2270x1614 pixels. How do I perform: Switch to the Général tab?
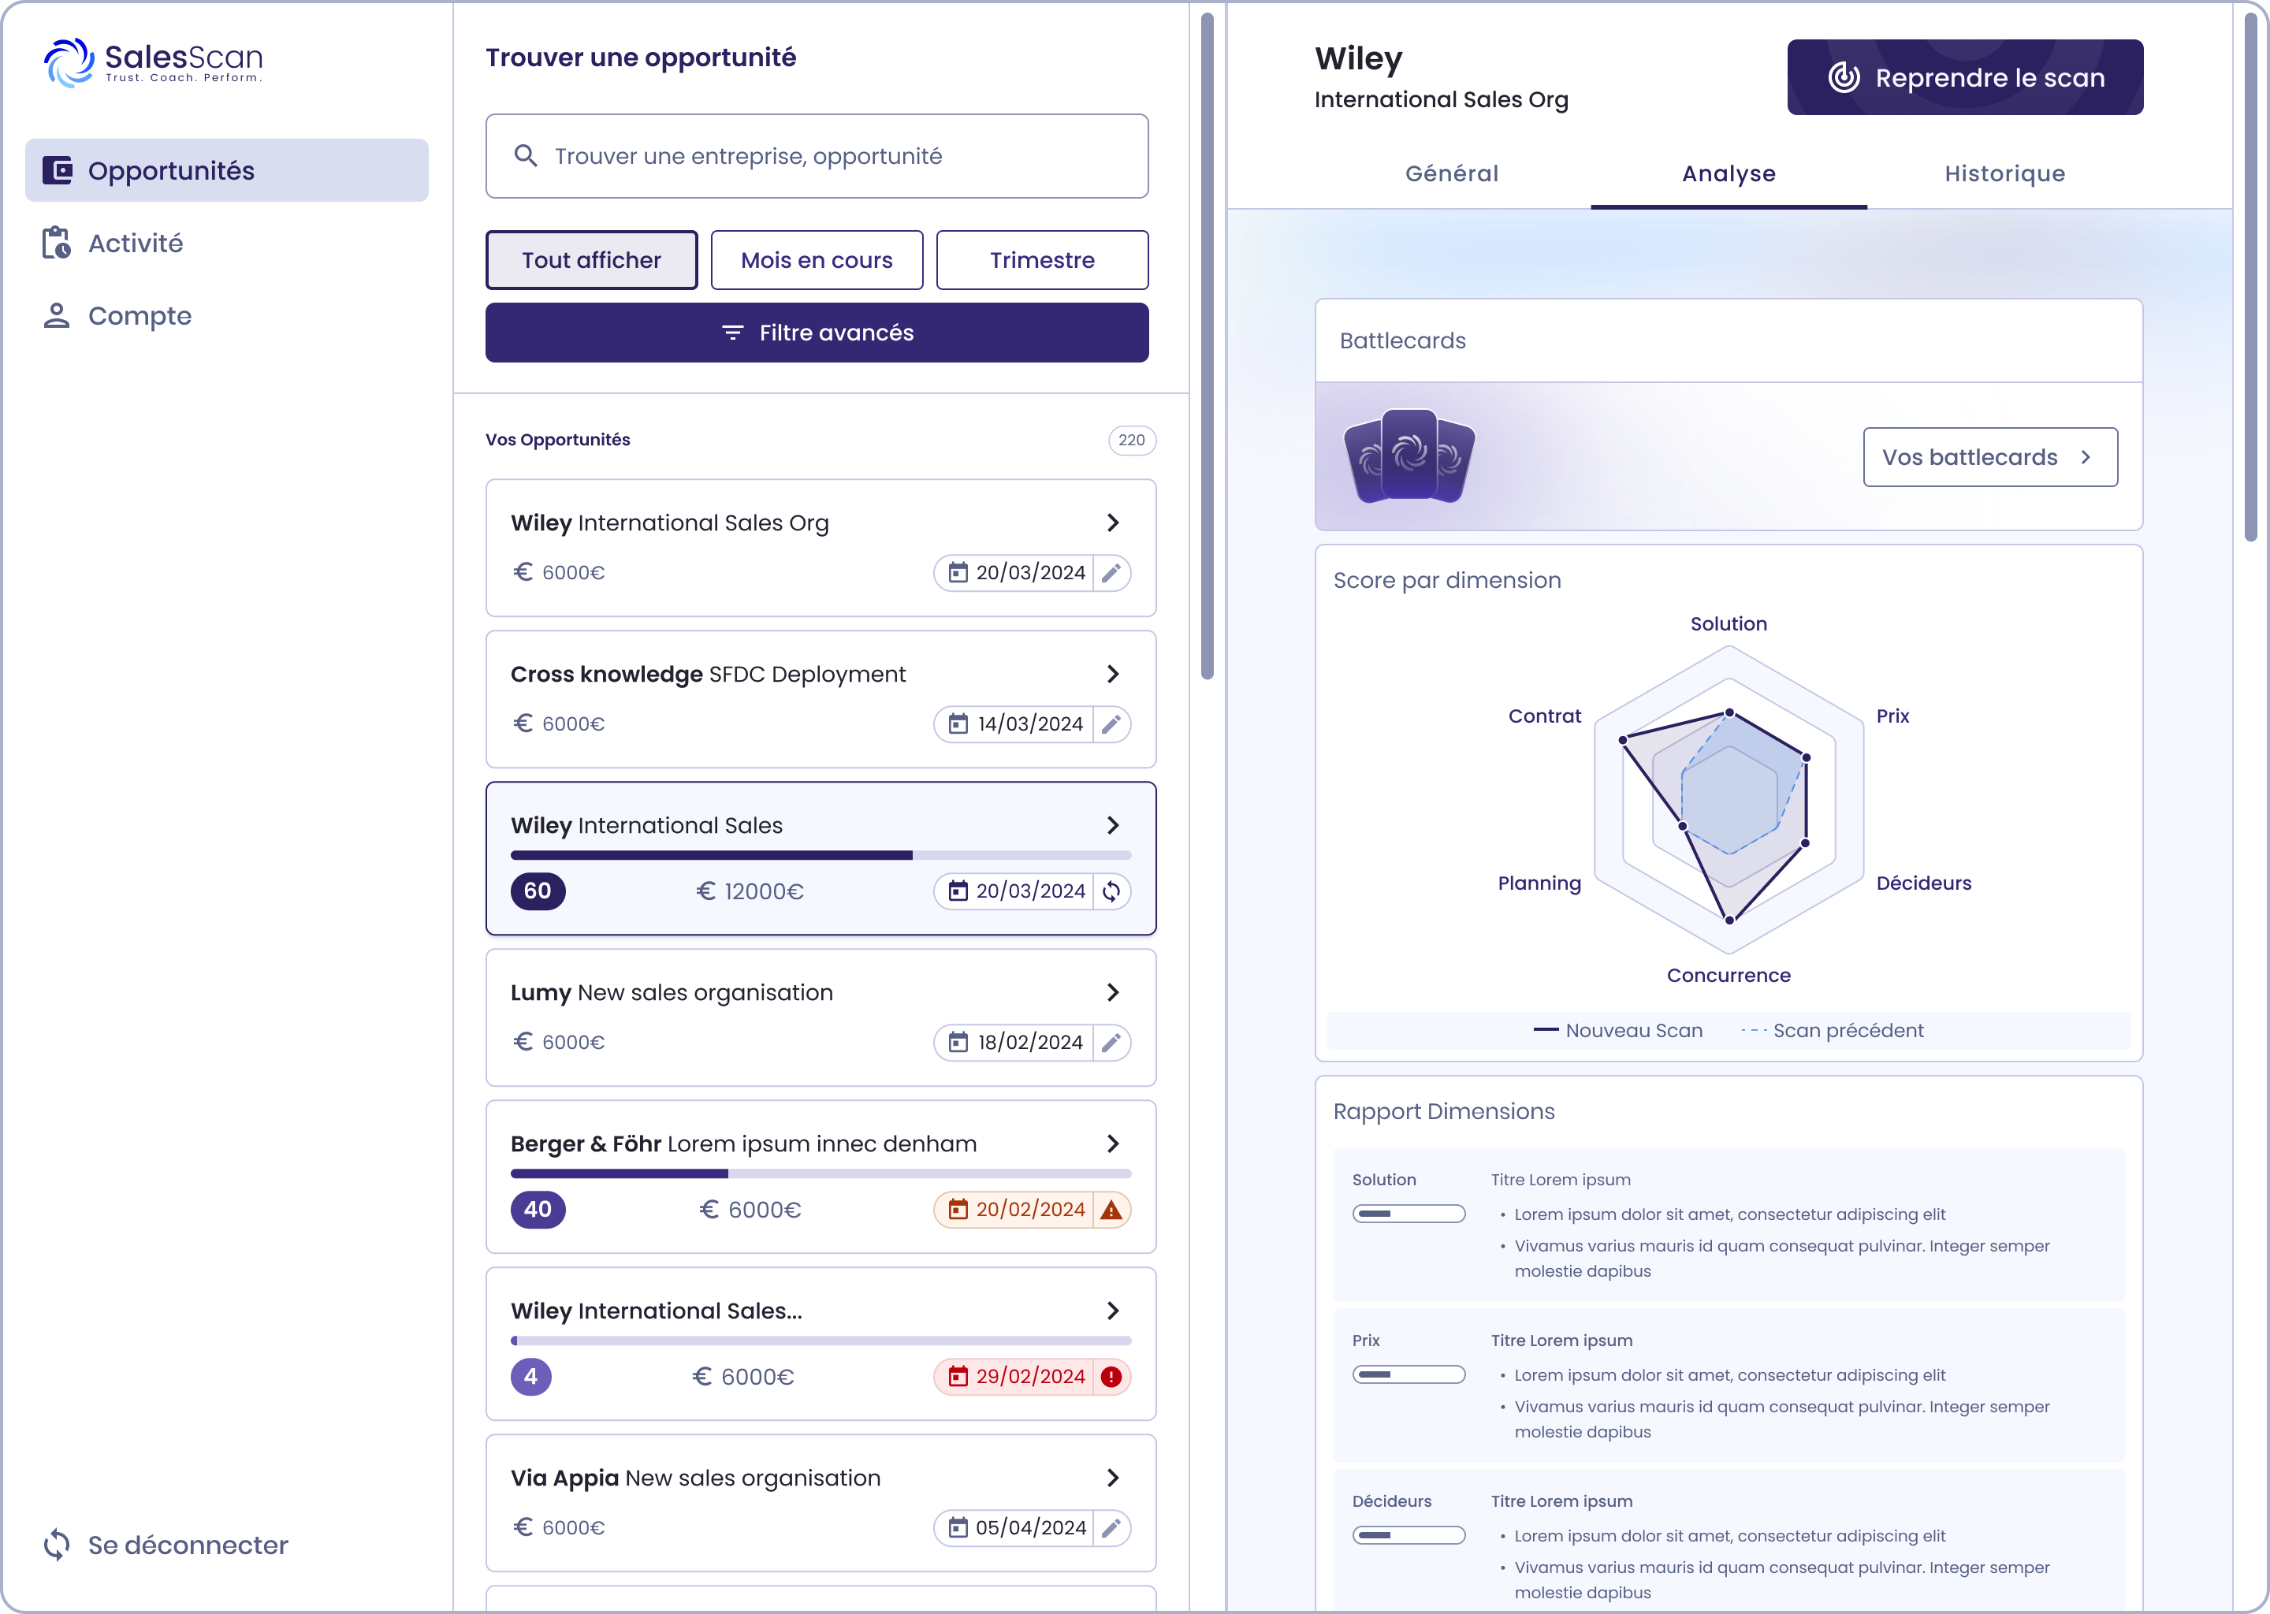pyautogui.click(x=1451, y=174)
